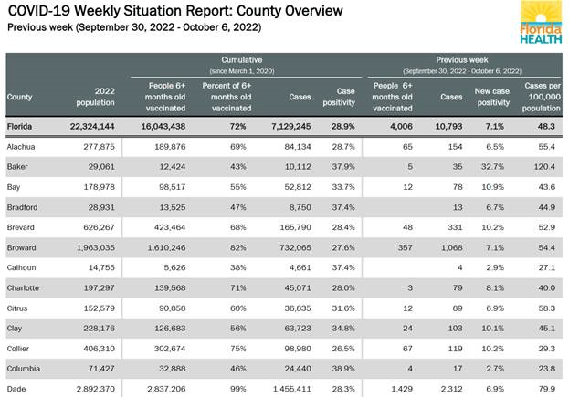Click the New case positivity header

click(x=495, y=97)
